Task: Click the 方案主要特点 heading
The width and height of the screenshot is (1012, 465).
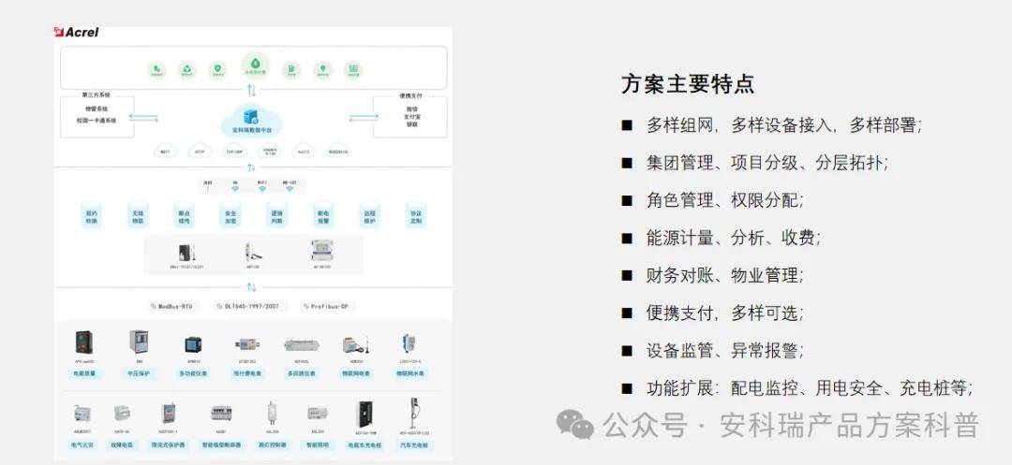Action: [688, 83]
